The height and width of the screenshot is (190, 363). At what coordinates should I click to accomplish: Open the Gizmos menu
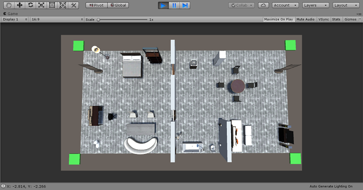coord(351,19)
